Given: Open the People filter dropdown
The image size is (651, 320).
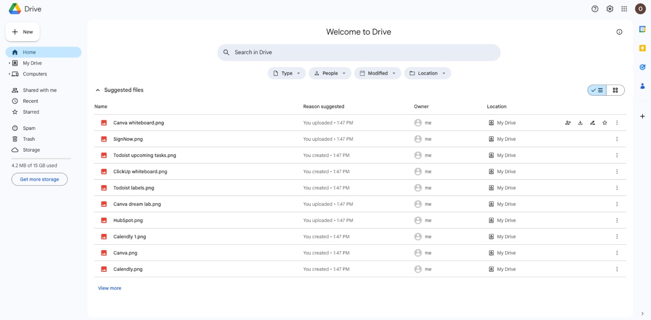Looking at the screenshot, I should (x=330, y=73).
